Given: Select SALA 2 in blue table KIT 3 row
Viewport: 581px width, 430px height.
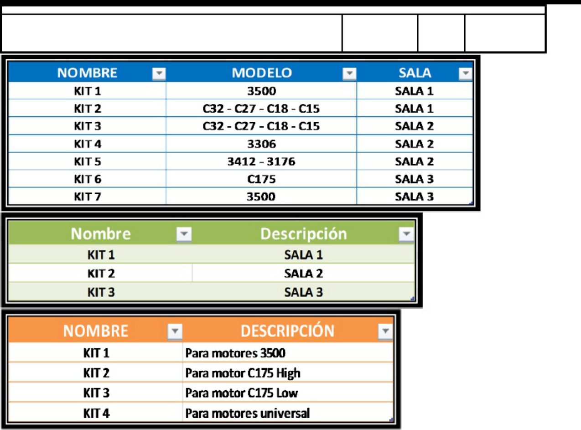Looking at the screenshot, I should [415, 126].
